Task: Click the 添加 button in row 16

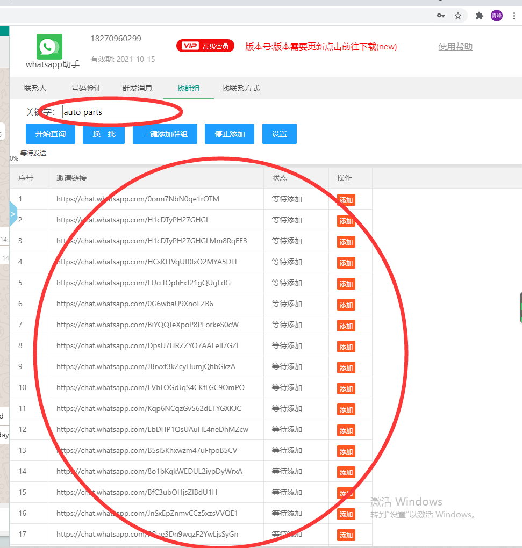Action: tap(346, 514)
